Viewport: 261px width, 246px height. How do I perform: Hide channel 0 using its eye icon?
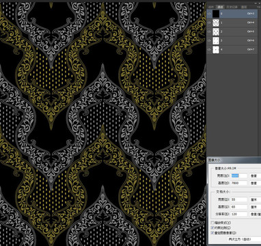click(x=209, y=14)
